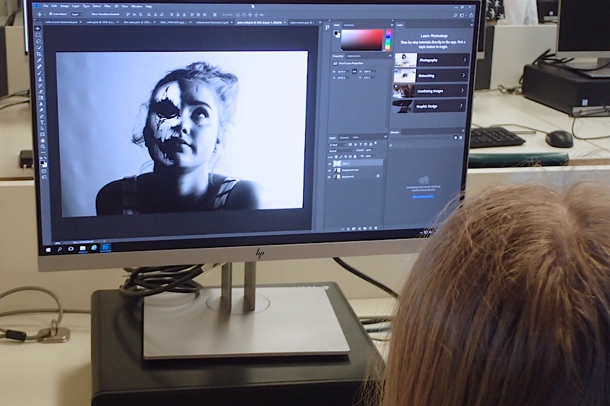610x406 pixels.
Task: Click the Photoshop search icon at top right
Action: point(455,15)
